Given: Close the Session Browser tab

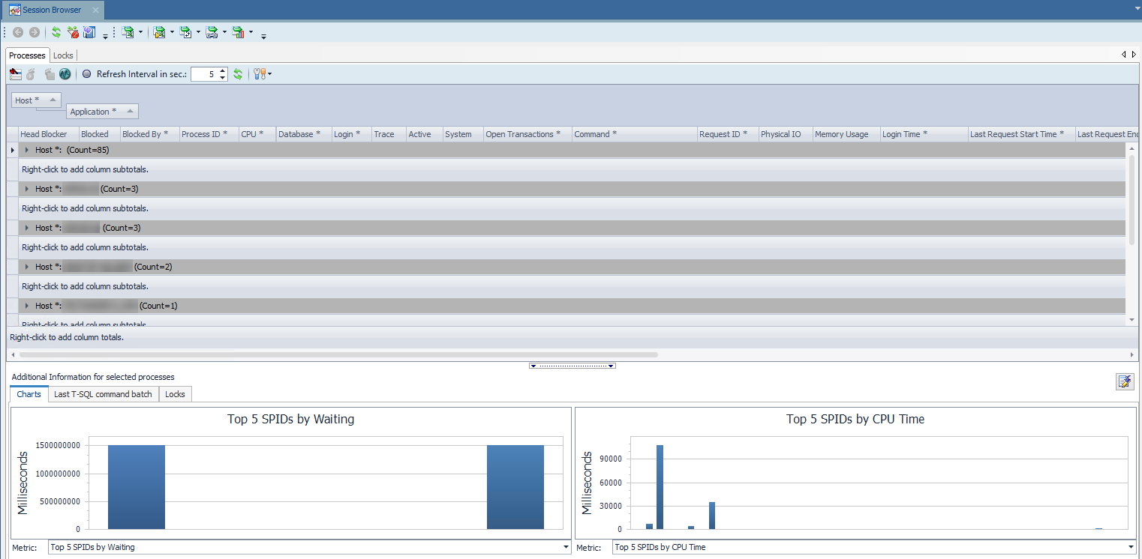Looking at the screenshot, I should [x=95, y=10].
